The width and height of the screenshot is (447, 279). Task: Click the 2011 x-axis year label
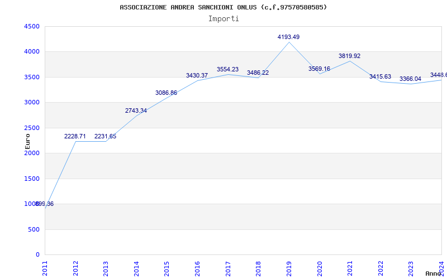coord(45,268)
